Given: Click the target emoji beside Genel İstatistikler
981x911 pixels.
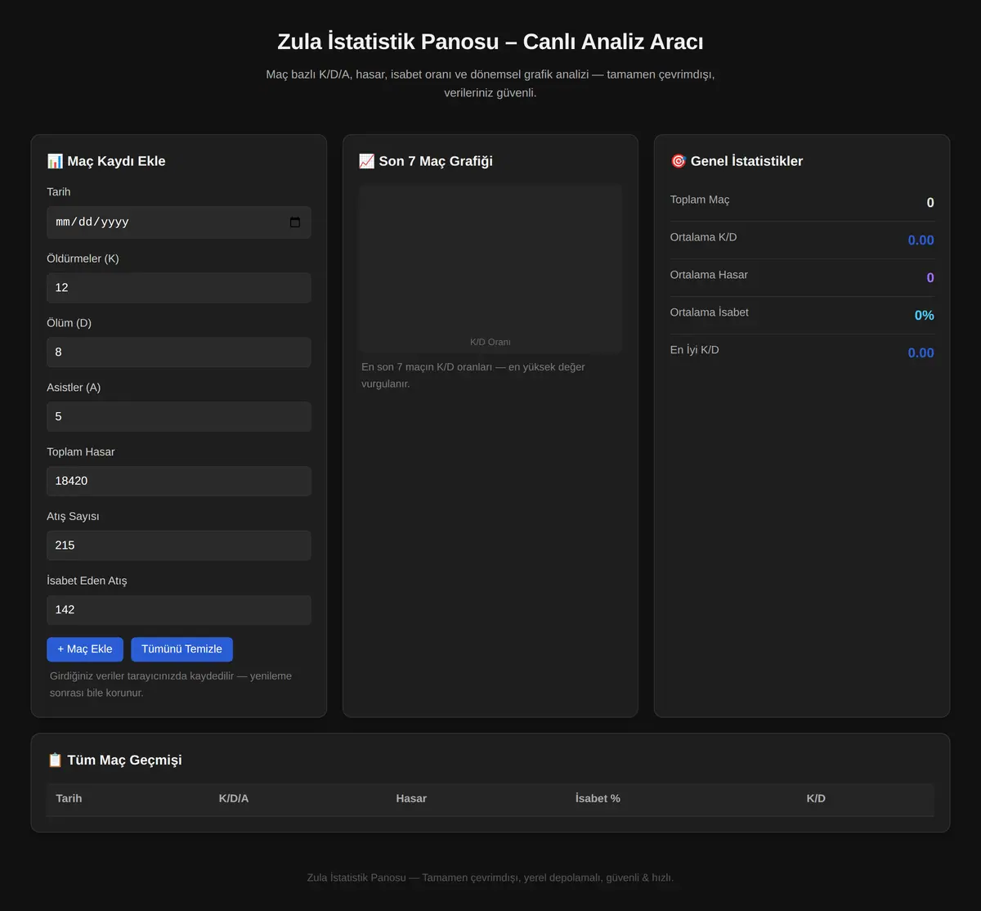Looking at the screenshot, I should 678,161.
